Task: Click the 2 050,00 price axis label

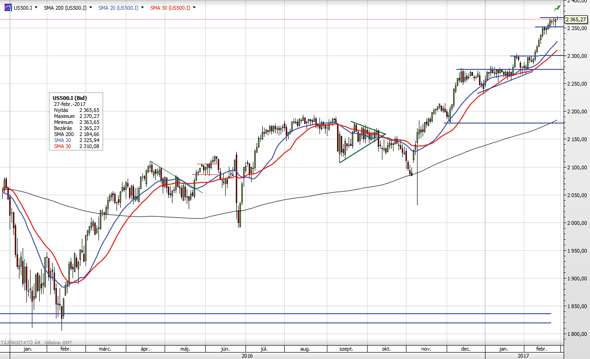Action: pos(577,195)
